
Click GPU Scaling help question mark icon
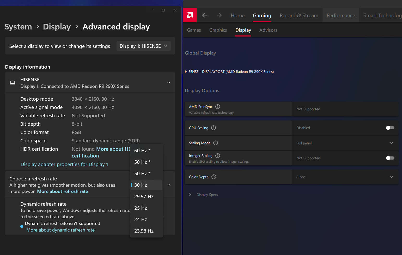tap(214, 128)
